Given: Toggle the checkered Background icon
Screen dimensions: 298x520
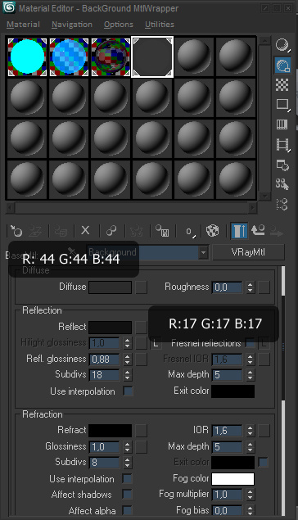Looking at the screenshot, I should [282, 85].
